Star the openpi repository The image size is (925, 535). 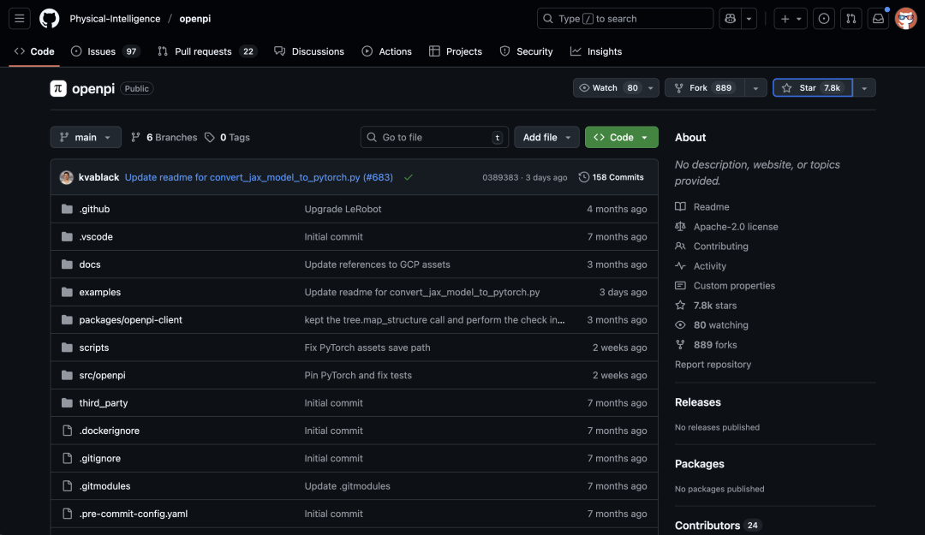pos(813,88)
